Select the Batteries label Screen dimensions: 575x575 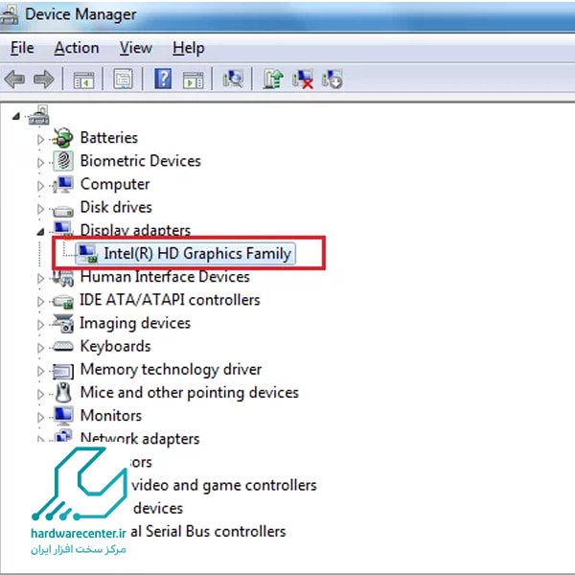(109, 137)
